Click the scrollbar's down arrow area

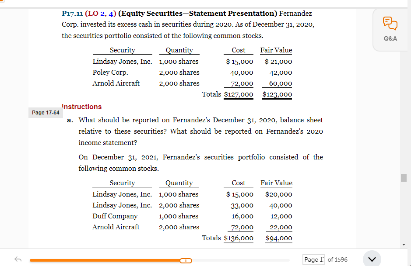point(403,244)
